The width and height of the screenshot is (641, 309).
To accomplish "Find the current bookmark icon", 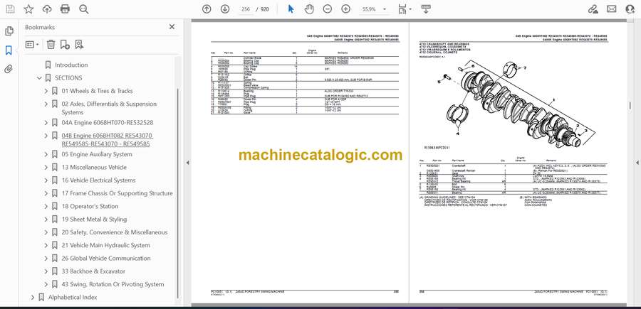I will [x=79, y=45].
